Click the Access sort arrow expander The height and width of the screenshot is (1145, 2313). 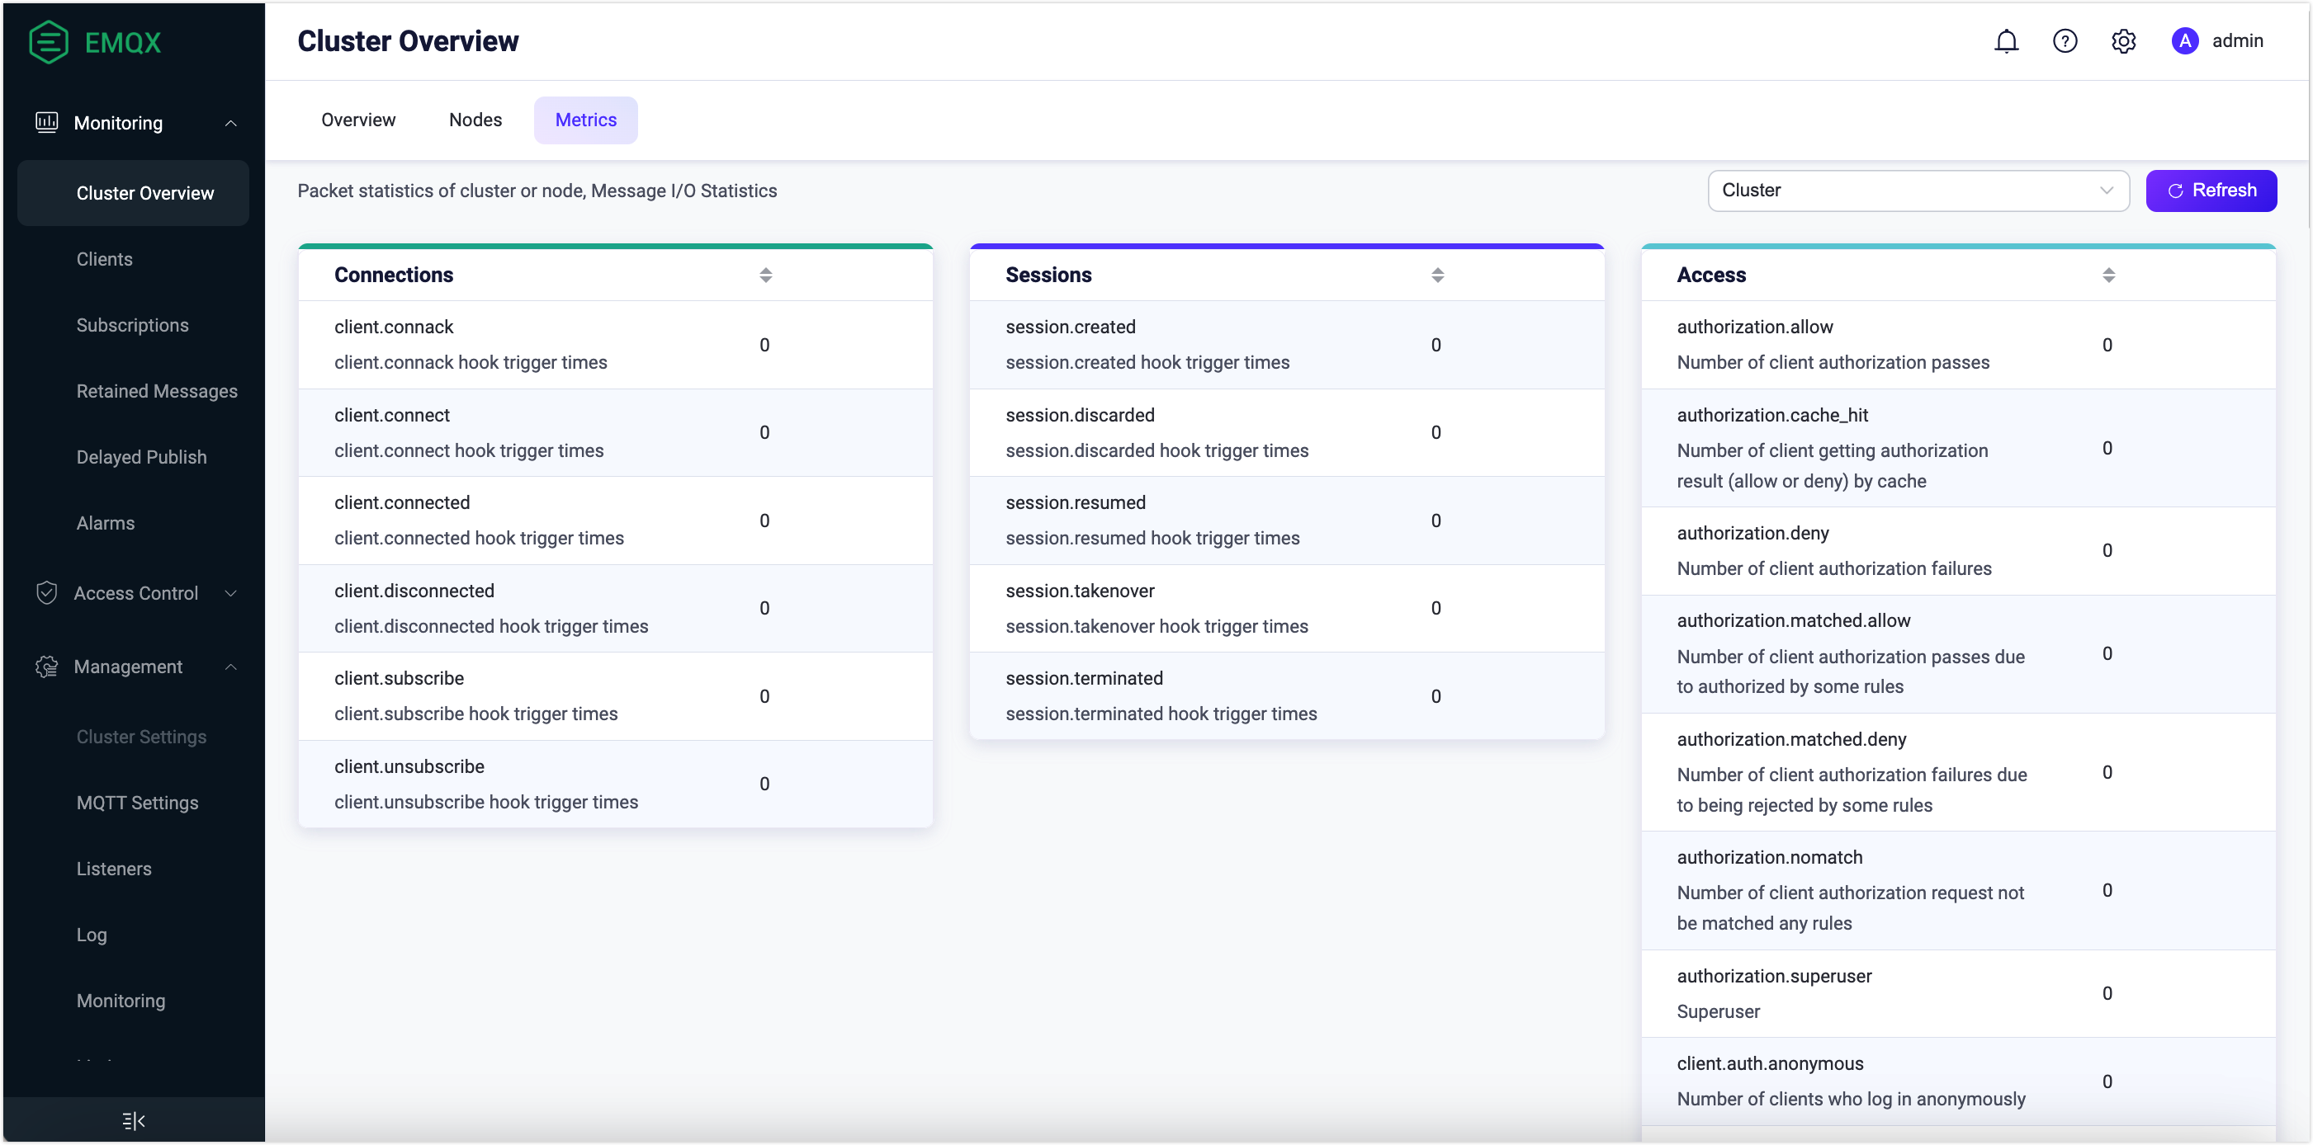[x=2108, y=276]
